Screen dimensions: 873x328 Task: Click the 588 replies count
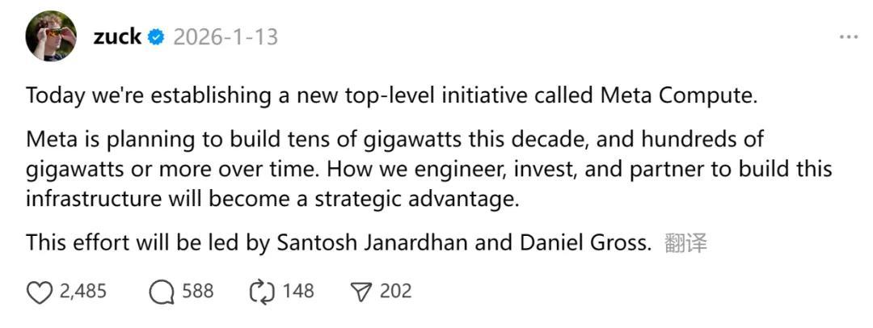(198, 292)
